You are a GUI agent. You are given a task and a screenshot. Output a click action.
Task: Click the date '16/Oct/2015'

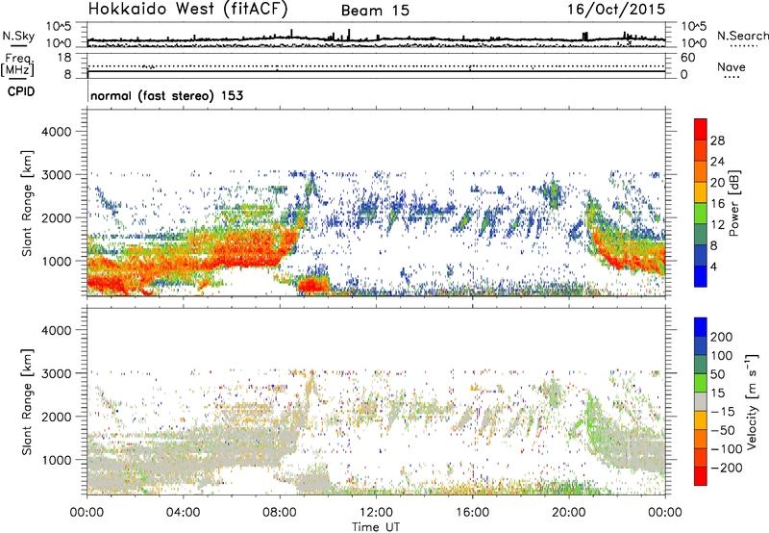616,10
